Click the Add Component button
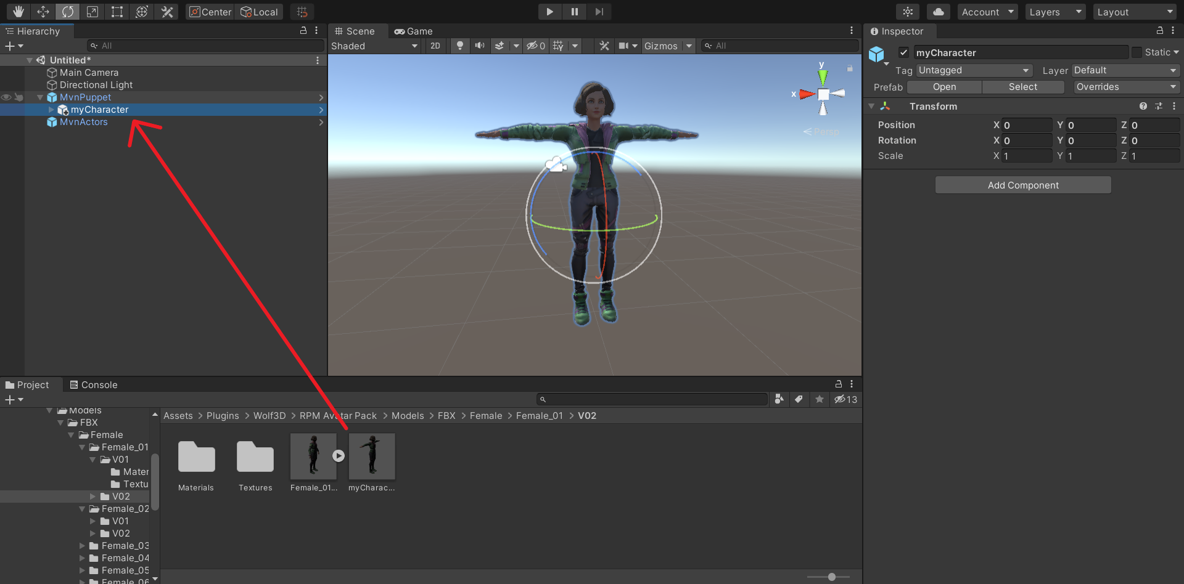 pos(1023,185)
